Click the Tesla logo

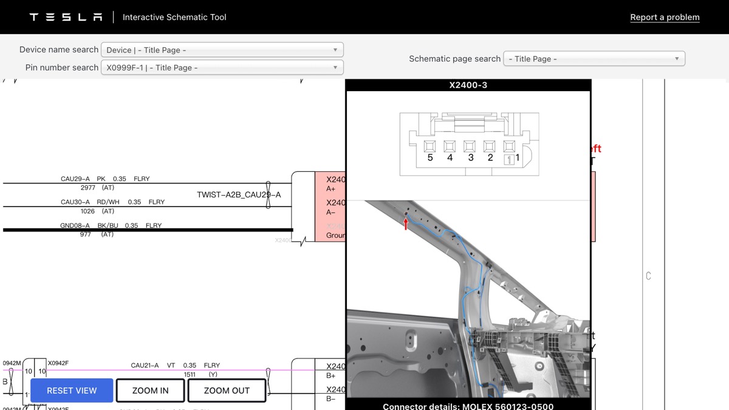tap(66, 17)
